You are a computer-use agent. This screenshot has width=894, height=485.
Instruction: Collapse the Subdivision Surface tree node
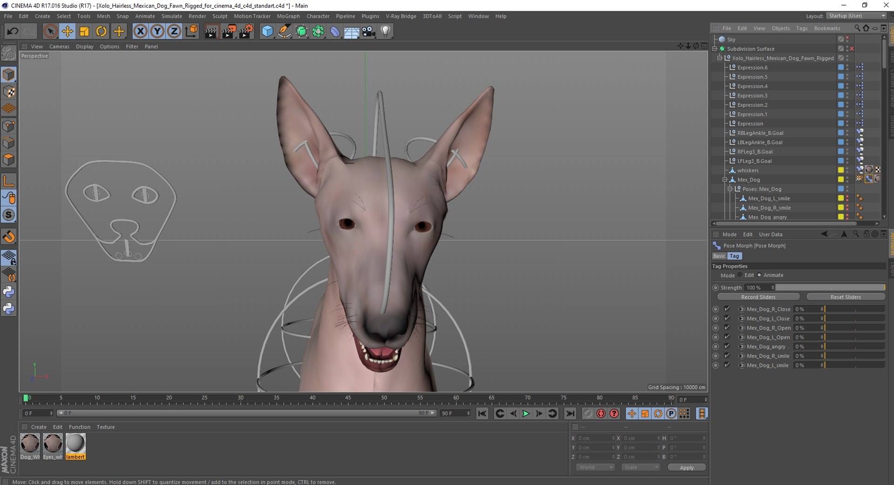(715, 49)
